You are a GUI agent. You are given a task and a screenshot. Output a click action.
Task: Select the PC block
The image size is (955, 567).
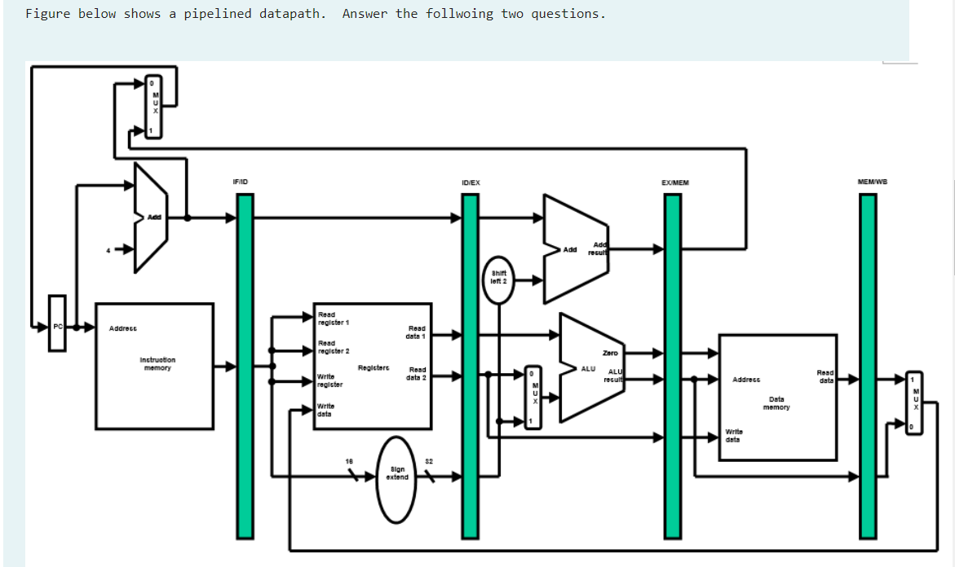click(55, 326)
